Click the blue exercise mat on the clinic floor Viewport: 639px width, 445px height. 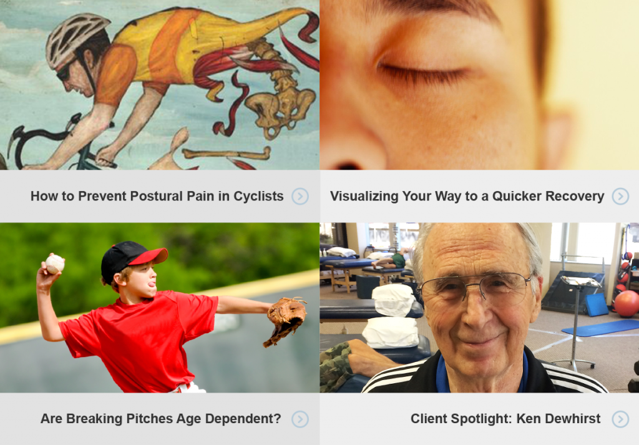tap(601, 328)
